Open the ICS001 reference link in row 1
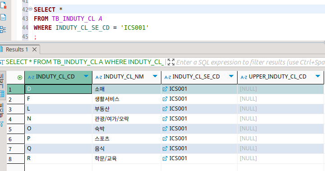Viewport: 325px width, 171px height. click(x=165, y=89)
